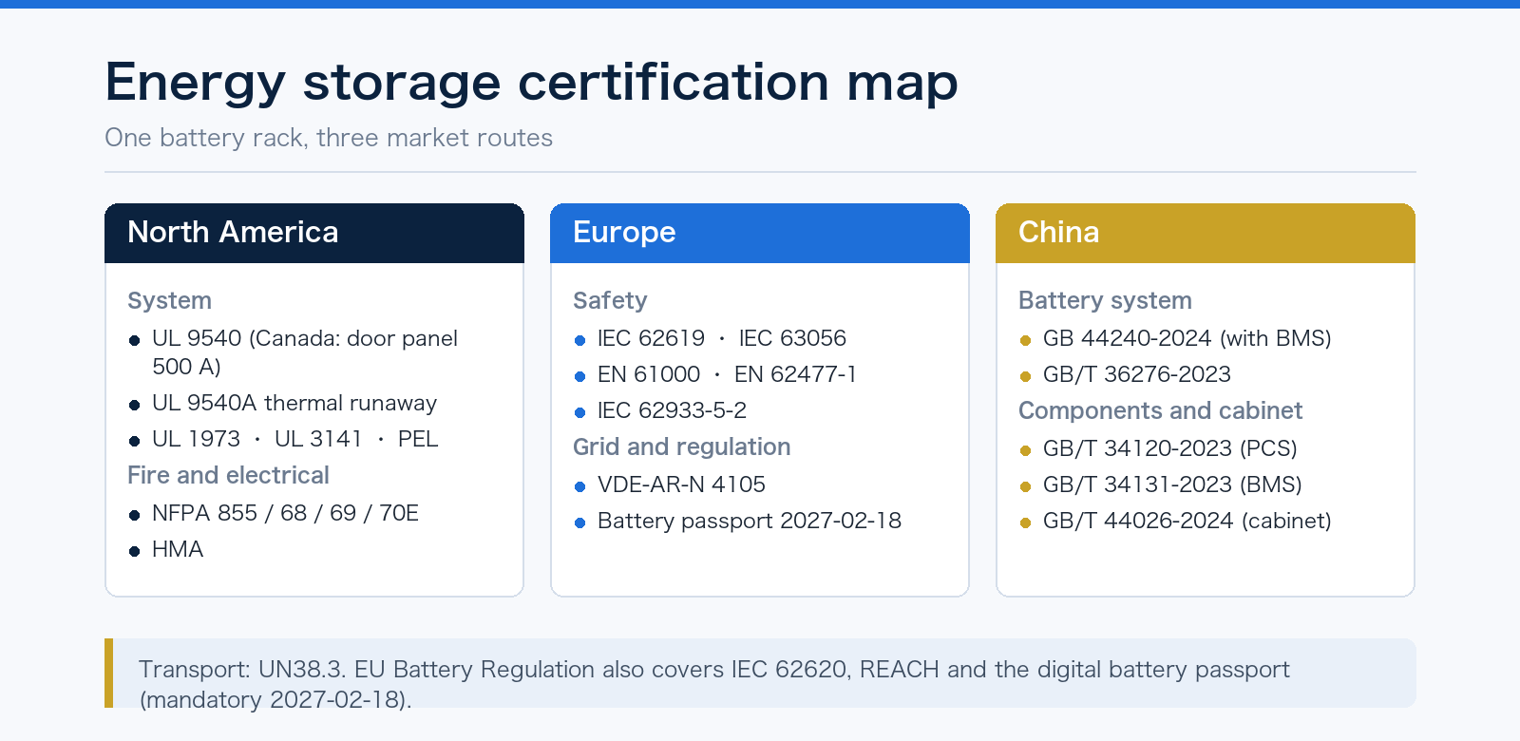Image resolution: width=1520 pixels, height=741 pixels.
Task: Click the "HMA" list item
Action: (178, 549)
